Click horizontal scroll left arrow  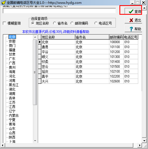(2, 145)
